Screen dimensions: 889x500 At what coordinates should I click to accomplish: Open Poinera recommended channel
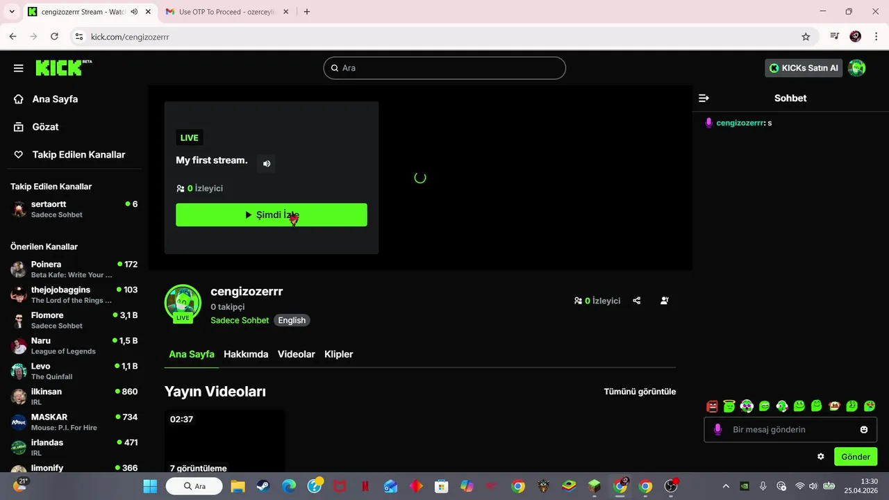click(74, 269)
